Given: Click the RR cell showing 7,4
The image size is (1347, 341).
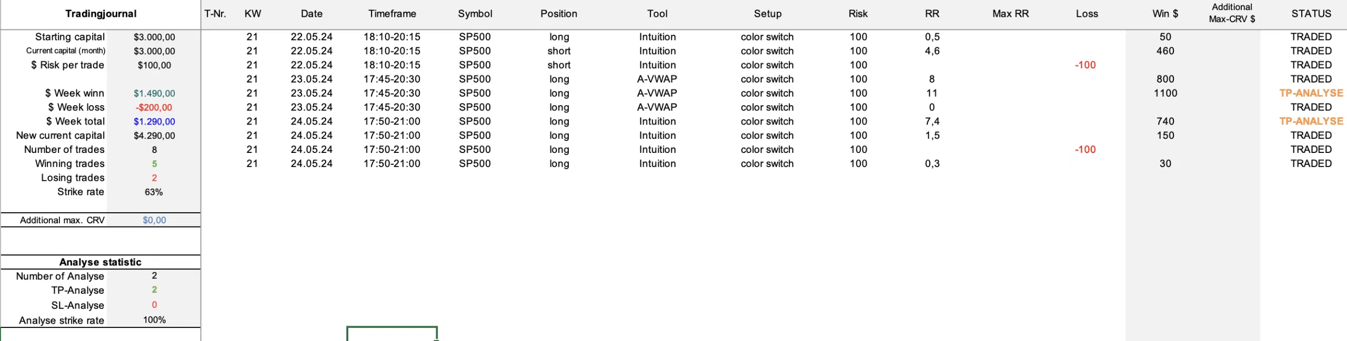Looking at the screenshot, I should tap(932, 121).
